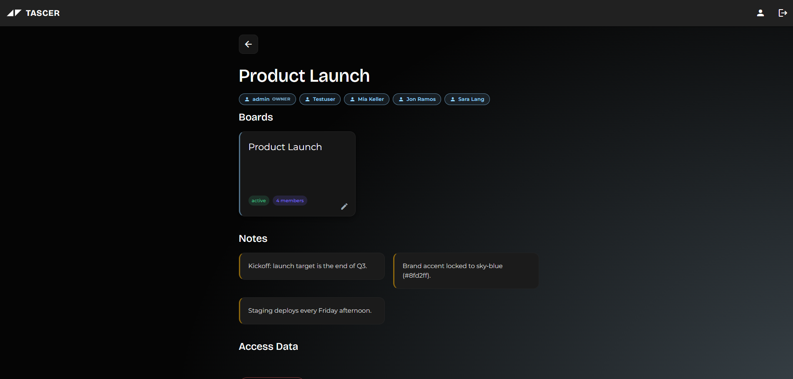This screenshot has height=379, width=793.
Task: Click the 4 members badge
Action: [x=290, y=201]
